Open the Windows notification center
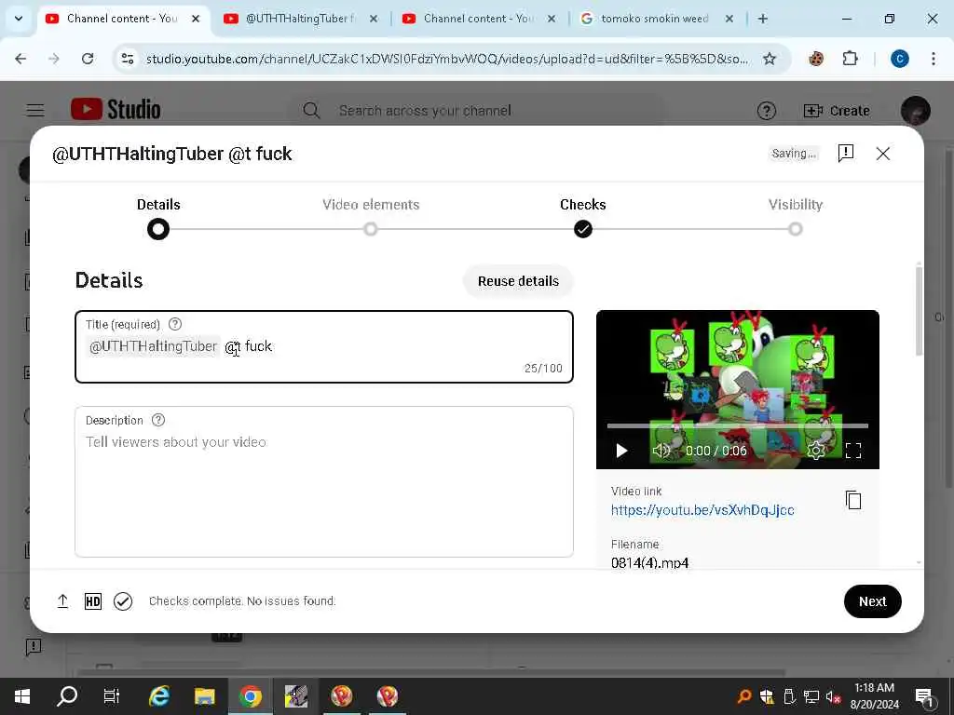The height and width of the screenshot is (715, 954). click(x=924, y=696)
